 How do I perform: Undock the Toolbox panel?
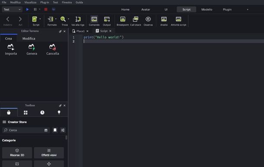point(60,105)
